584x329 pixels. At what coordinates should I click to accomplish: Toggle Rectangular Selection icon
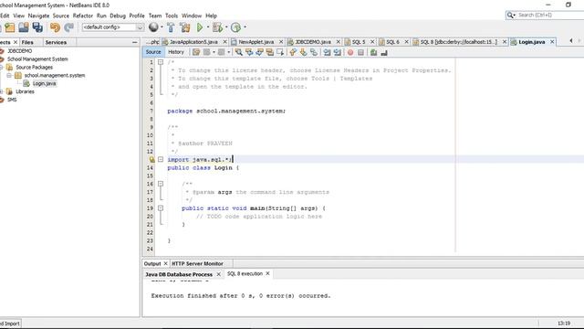pos(280,52)
